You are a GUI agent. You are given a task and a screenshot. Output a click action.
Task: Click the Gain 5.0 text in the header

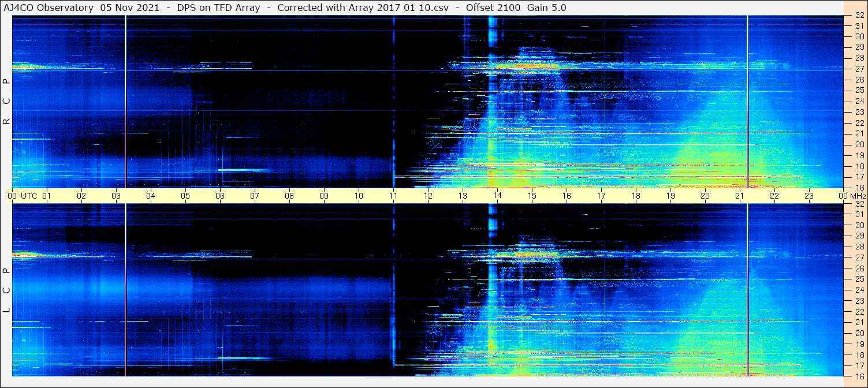[546, 8]
